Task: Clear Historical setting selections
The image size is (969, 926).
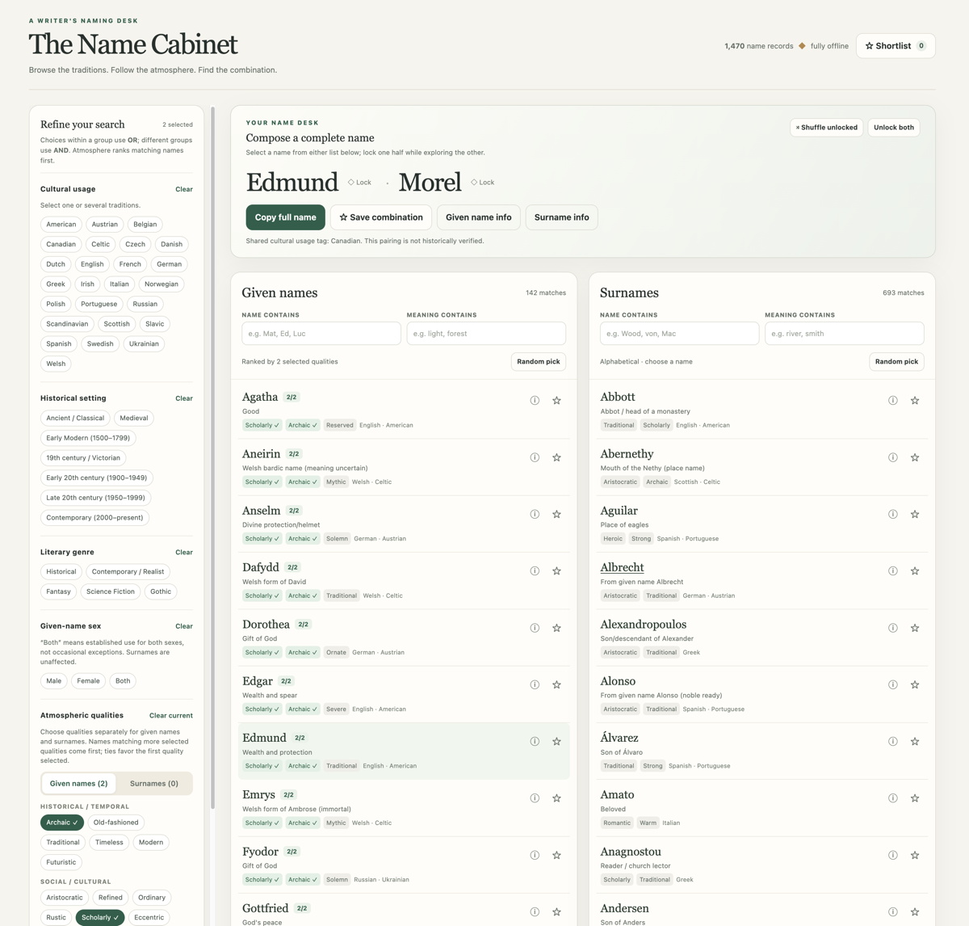Action: [x=184, y=398]
